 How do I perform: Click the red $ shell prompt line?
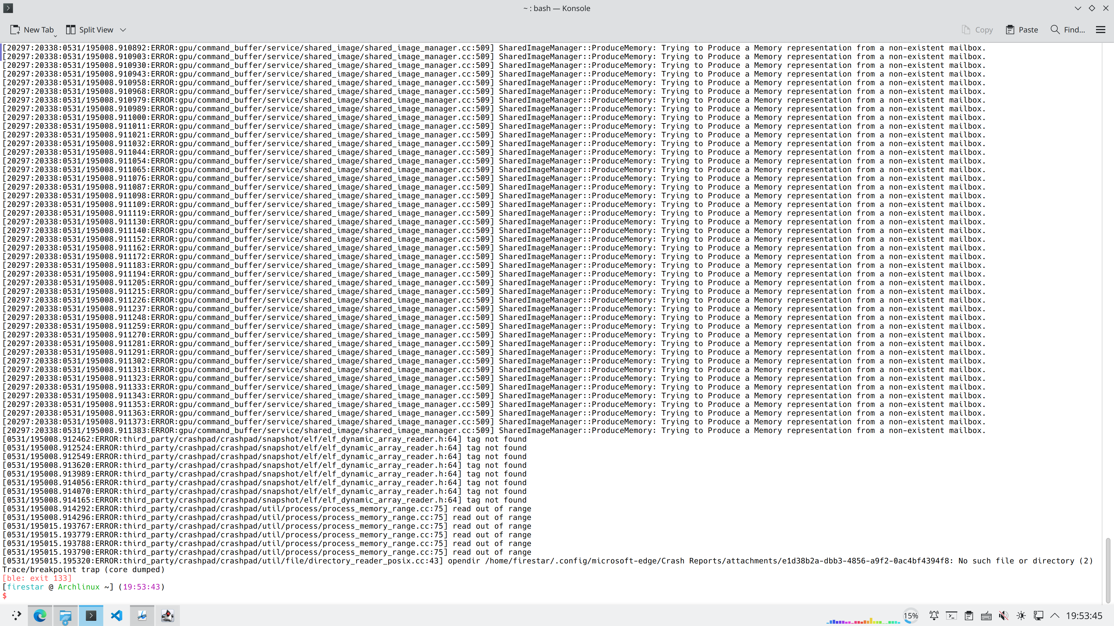pos(5,596)
